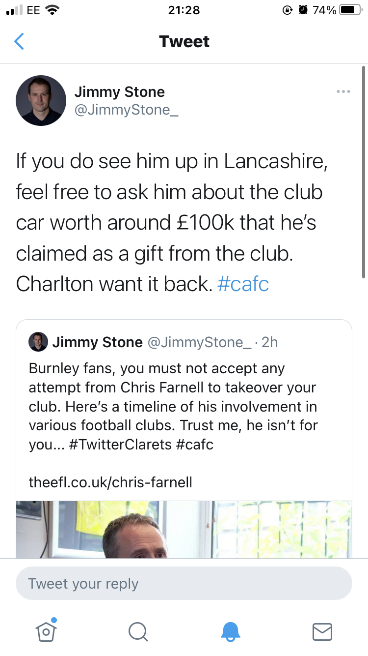Tap the Wi-Fi icon in status bar

pyautogui.click(x=51, y=10)
